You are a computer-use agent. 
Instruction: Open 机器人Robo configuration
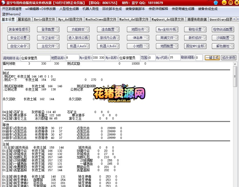(x=108, y=46)
